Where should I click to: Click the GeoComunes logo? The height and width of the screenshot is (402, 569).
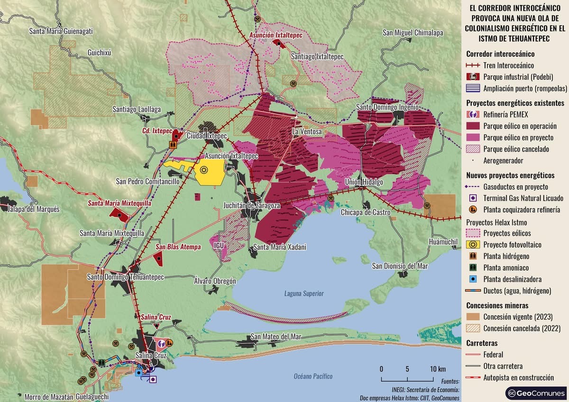(536, 393)
